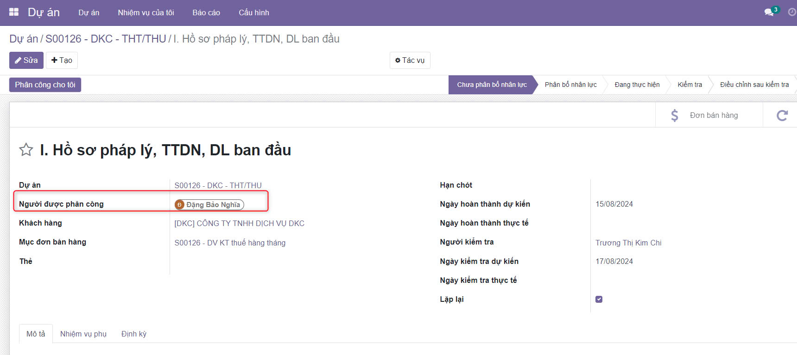This screenshot has height=355, width=797.
Task: Toggle the Lặp lại checkbox
Action: click(599, 299)
